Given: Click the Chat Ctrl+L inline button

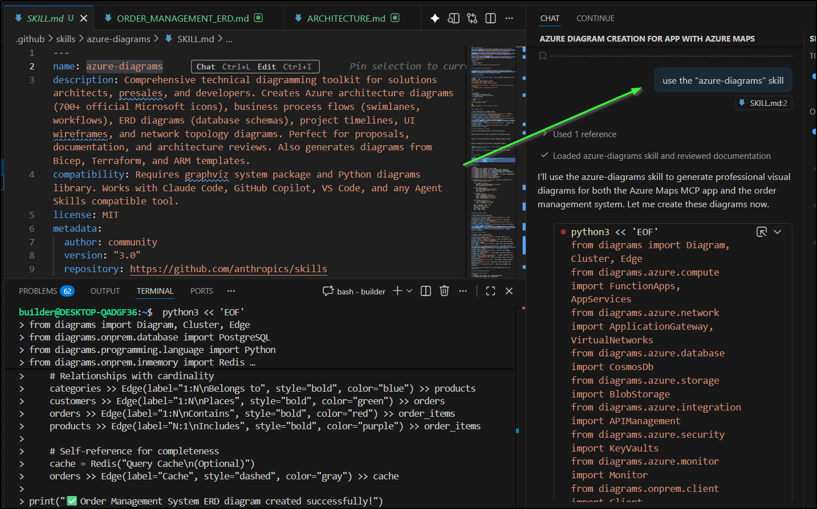Looking at the screenshot, I should click(223, 67).
